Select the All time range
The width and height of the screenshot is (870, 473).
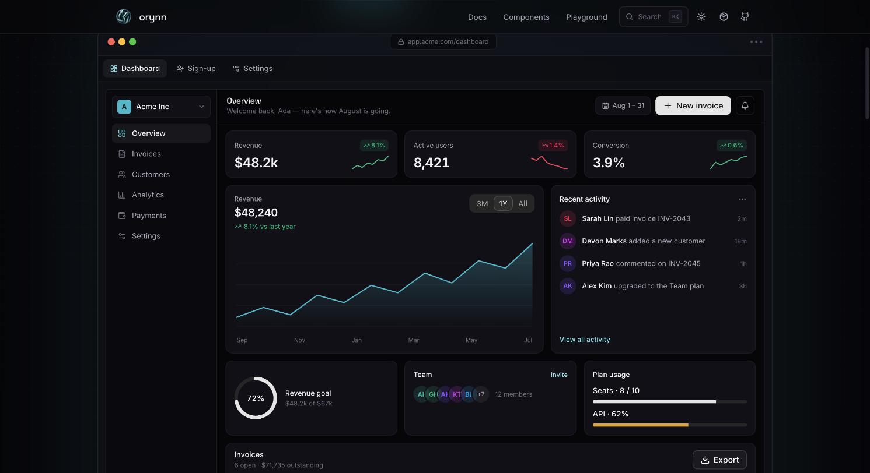[523, 203]
